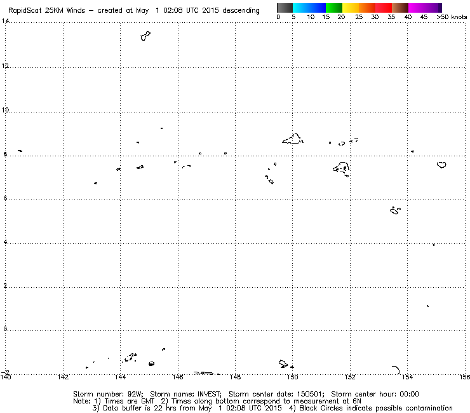Click the 'Storm center date: 150501' text
The height and width of the screenshot is (413, 470).
276,394
